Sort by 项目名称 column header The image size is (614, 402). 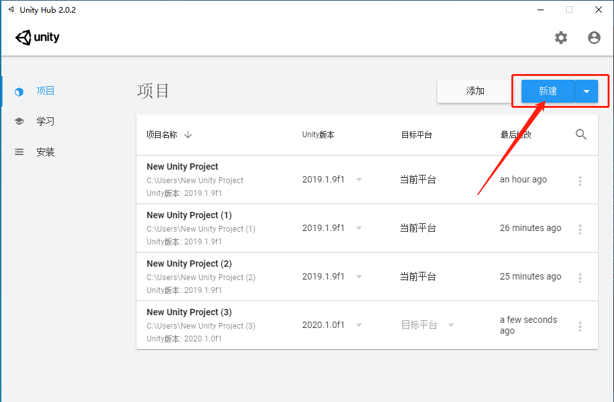point(162,135)
